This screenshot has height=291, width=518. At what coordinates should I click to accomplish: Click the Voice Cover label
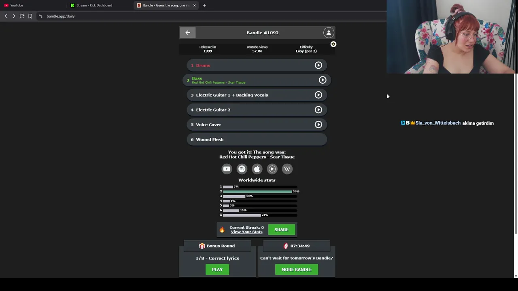click(208, 124)
